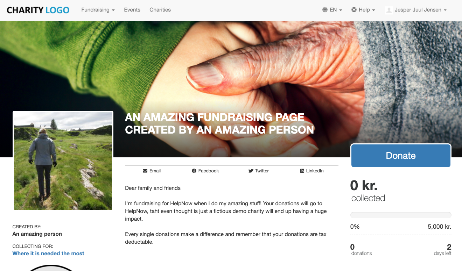
Task: Share via the Twitter text link
Action: point(262,171)
